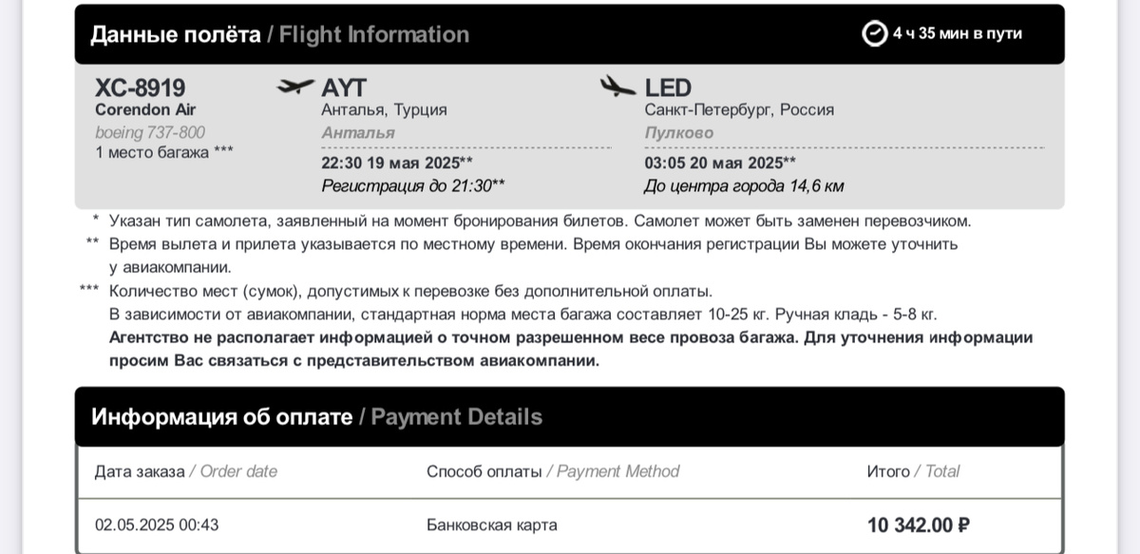Click the До центра города 14,6 км text
This screenshot has width=1140, height=554.
point(744,186)
